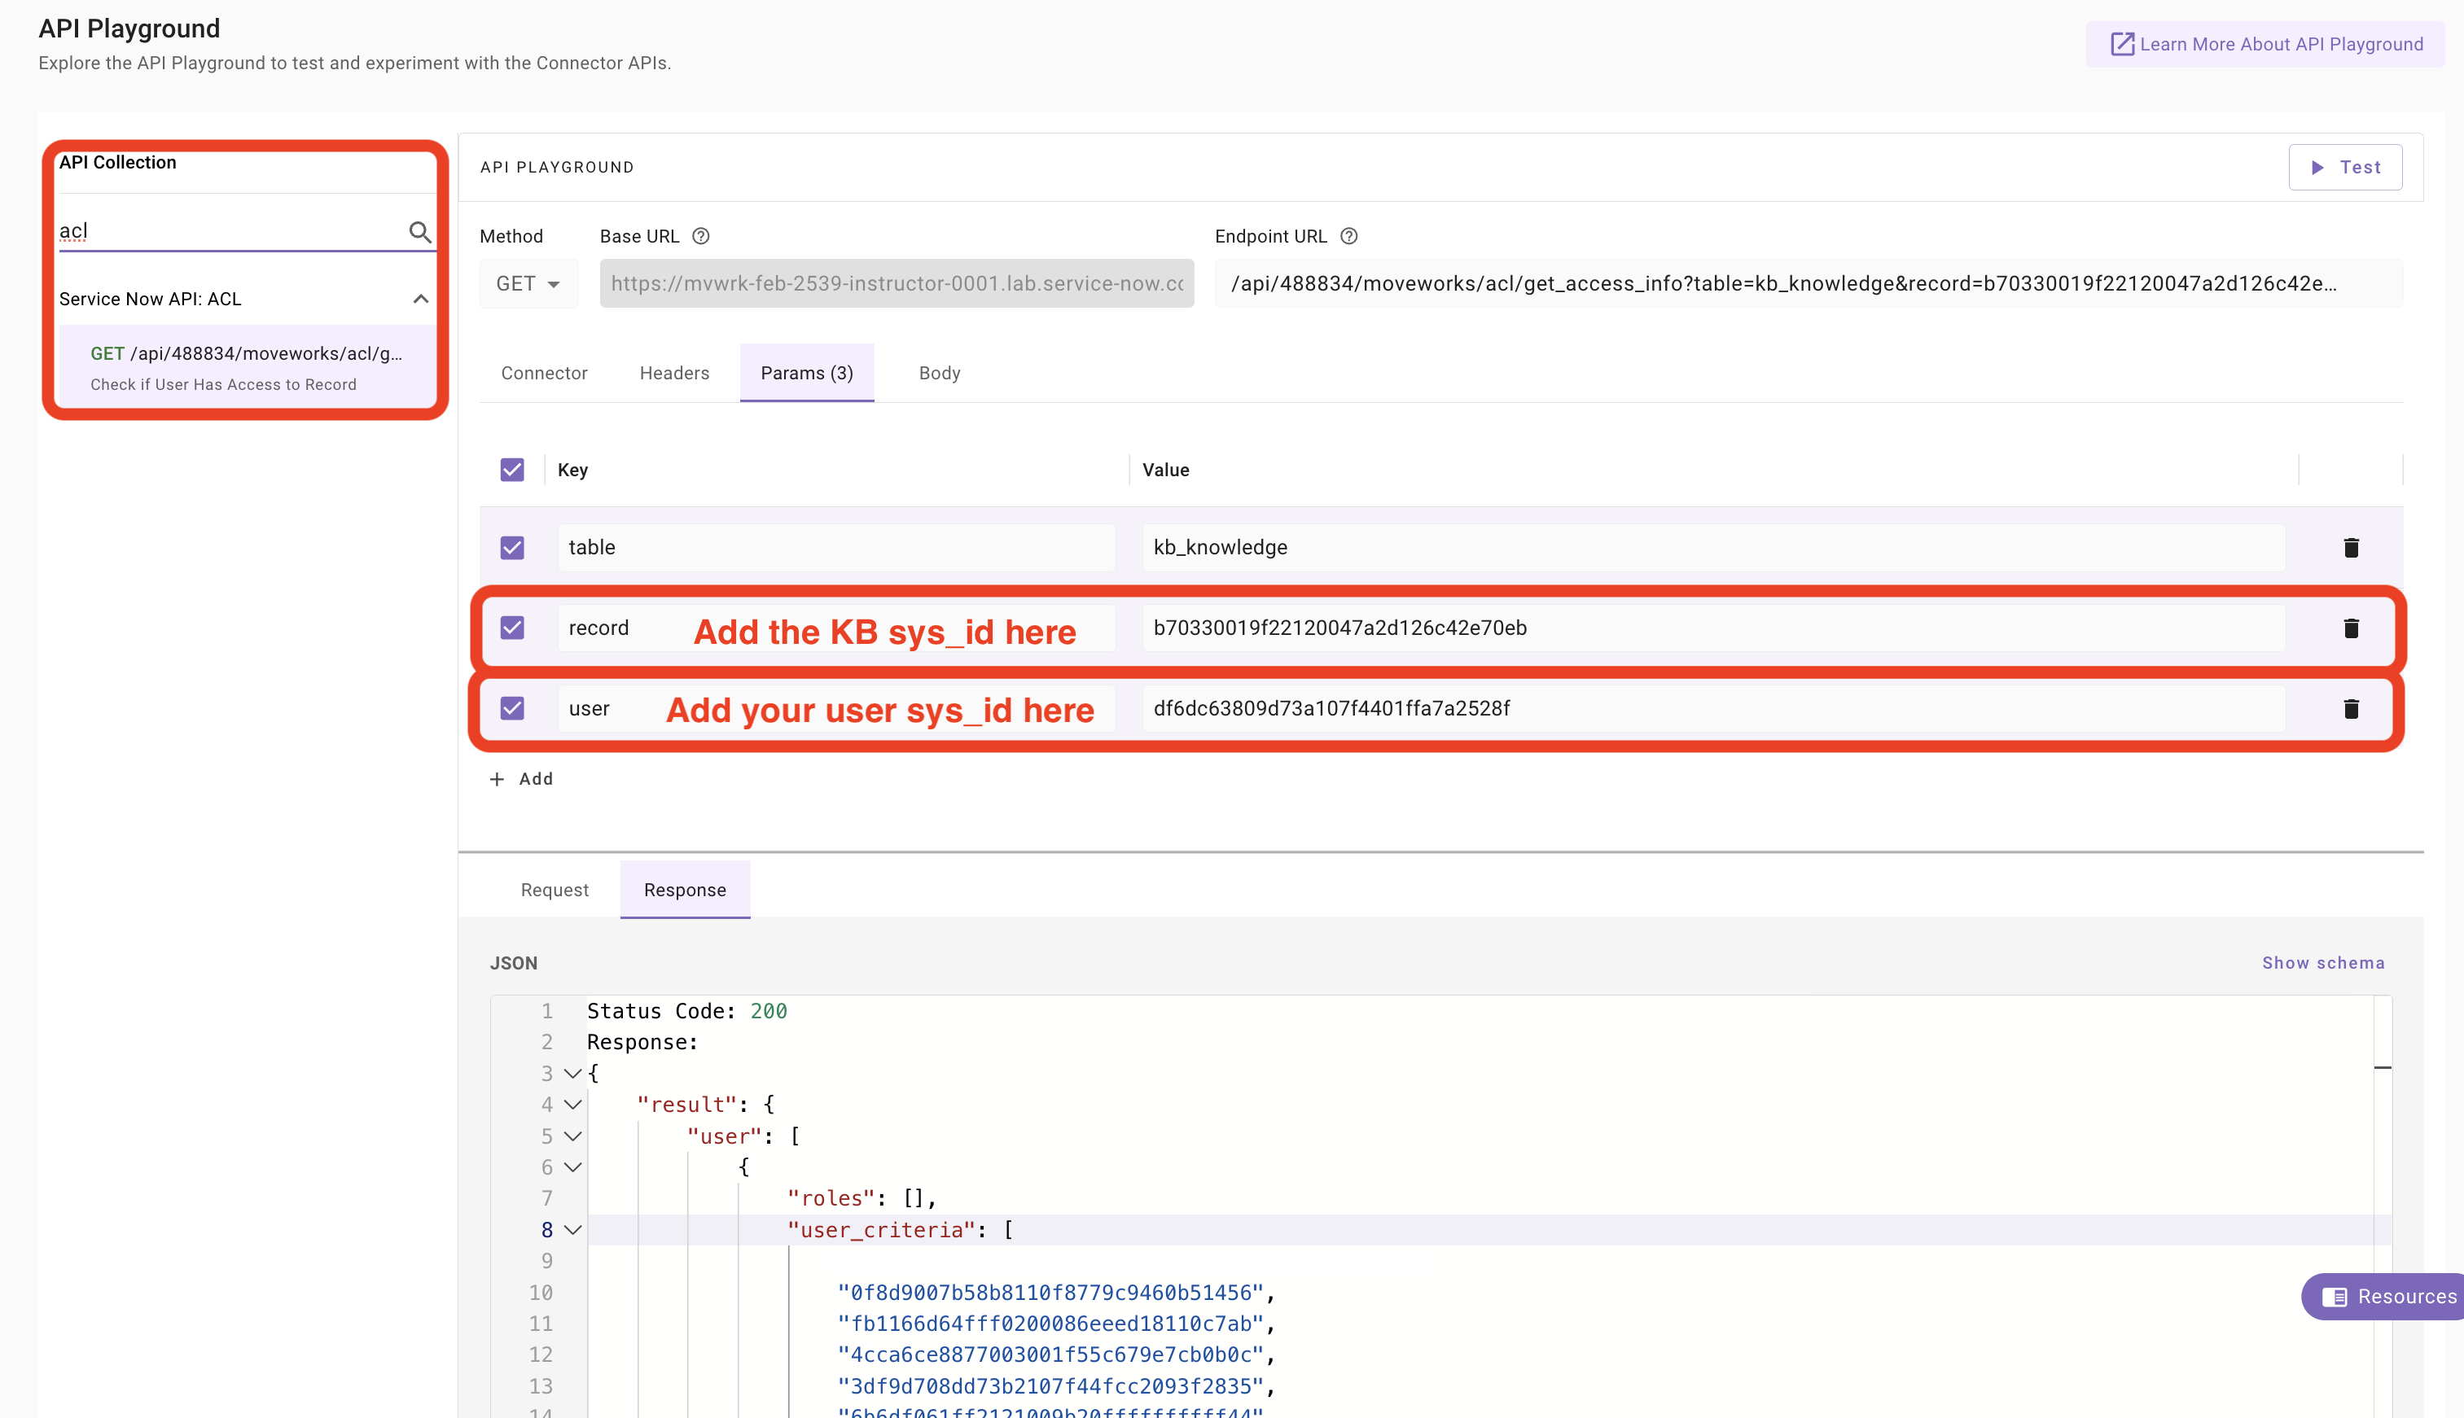Delete the user parameter row
Image resolution: width=2464 pixels, height=1418 pixels.
point(2350,708)
